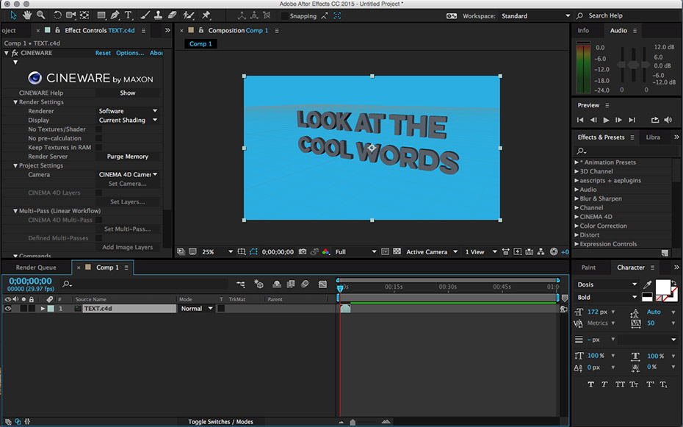
Task: Expand the Color Correction effects category
Action: coord(577,226)
